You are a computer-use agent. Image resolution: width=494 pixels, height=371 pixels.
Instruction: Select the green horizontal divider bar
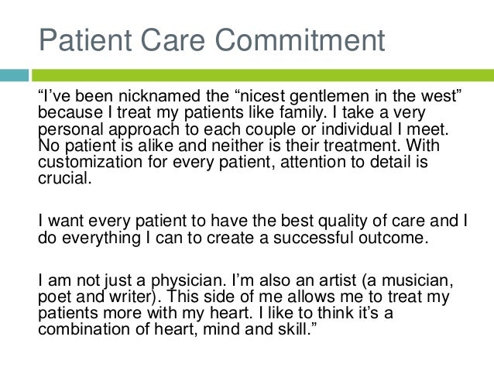click(x=262, y=75)
